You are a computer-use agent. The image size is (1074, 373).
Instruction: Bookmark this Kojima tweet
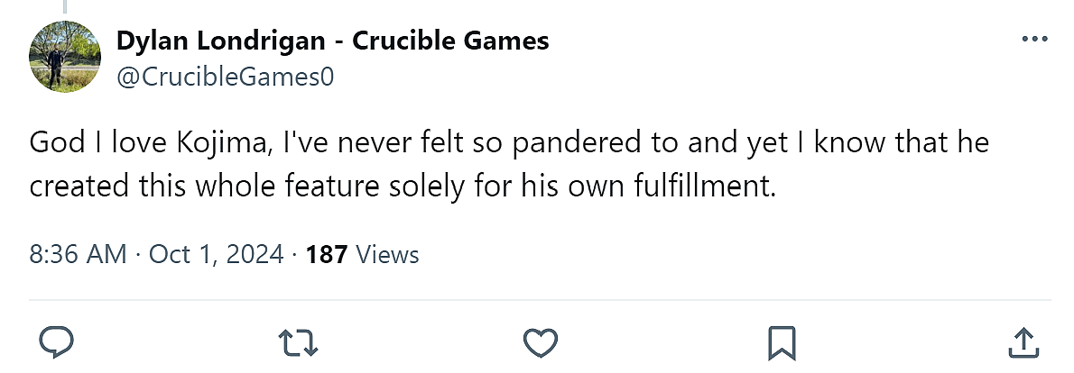point(780,342)
